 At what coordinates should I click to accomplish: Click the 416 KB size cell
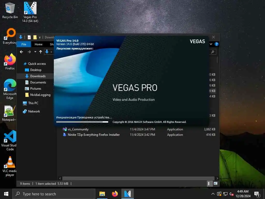[211, 135]
